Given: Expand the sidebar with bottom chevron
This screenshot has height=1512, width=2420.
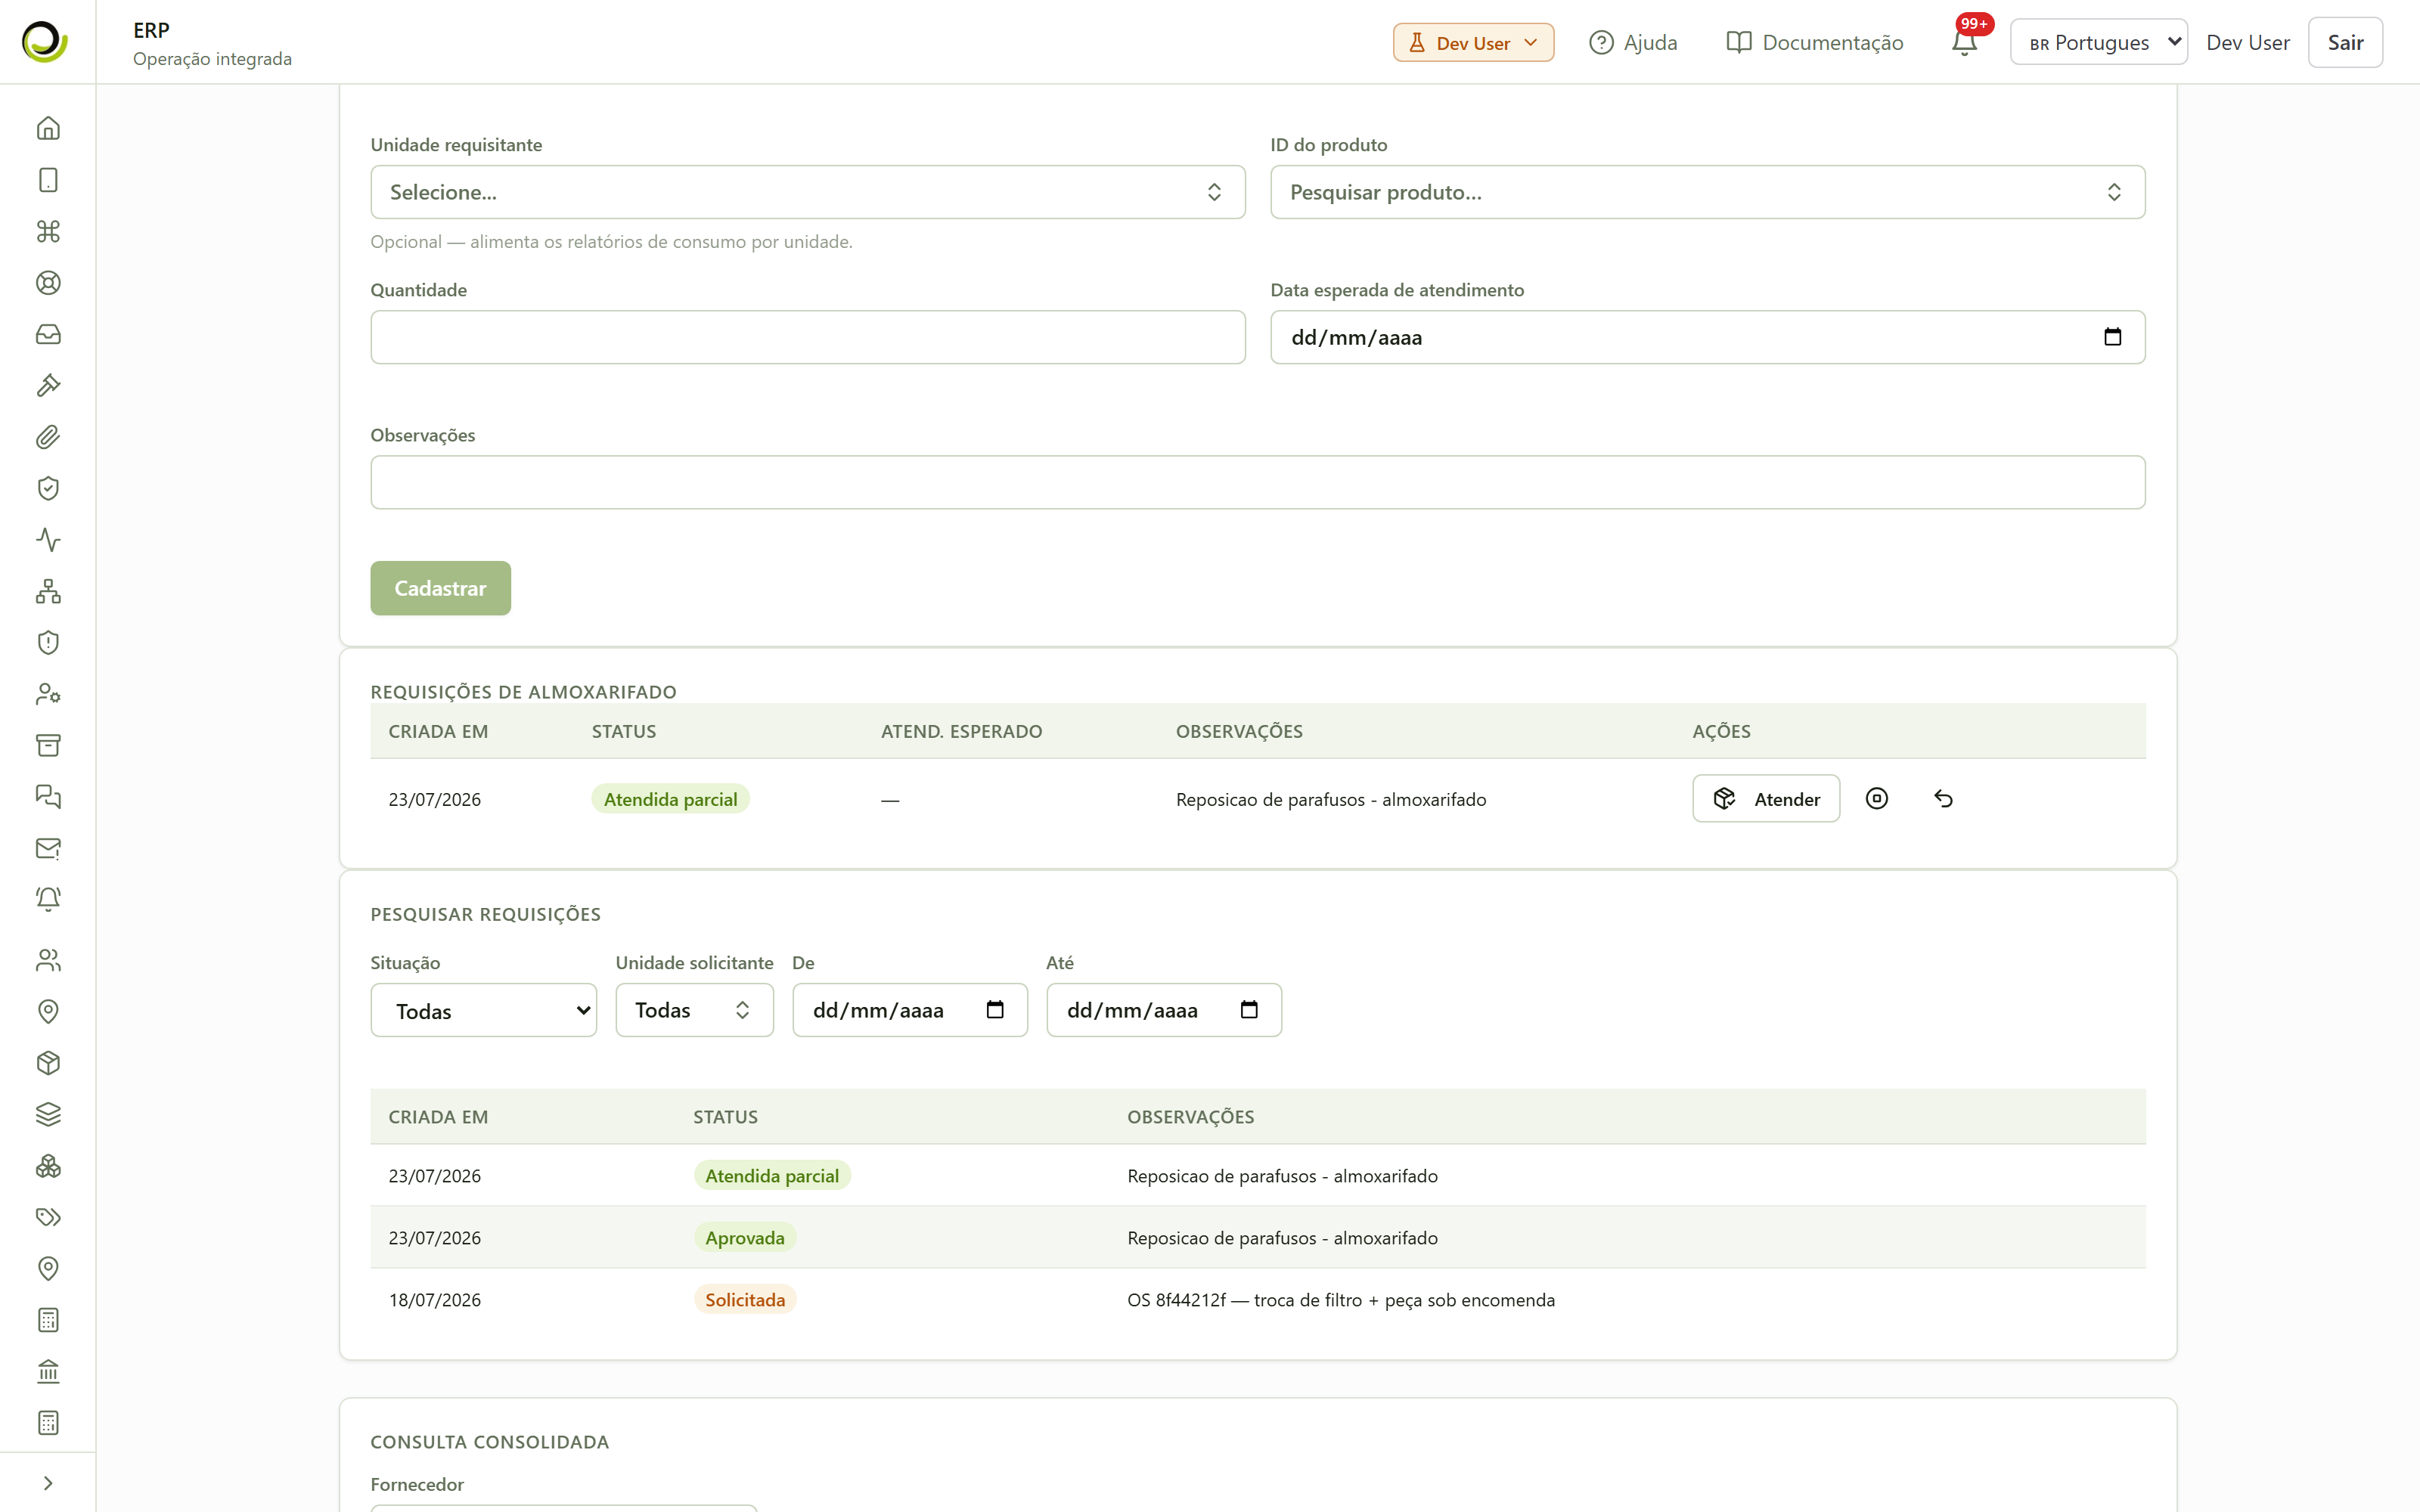Looking at the screenshot, I should click(x=48, y=1483).
